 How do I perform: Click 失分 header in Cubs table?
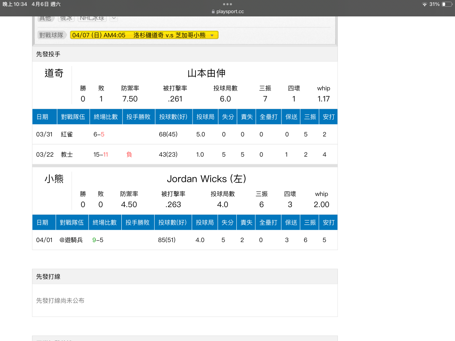point(227,222)
